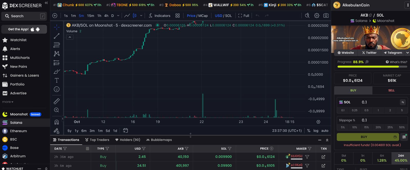Minimize the transactions panel

point(320,140)
